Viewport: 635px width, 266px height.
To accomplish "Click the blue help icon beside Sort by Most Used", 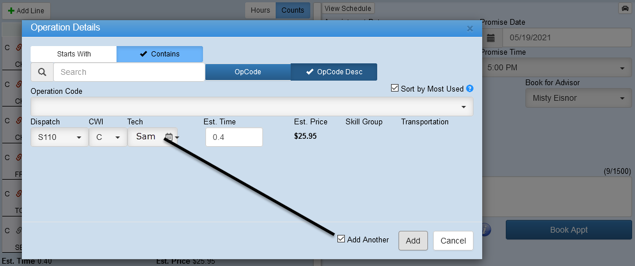I will point(469,89).
